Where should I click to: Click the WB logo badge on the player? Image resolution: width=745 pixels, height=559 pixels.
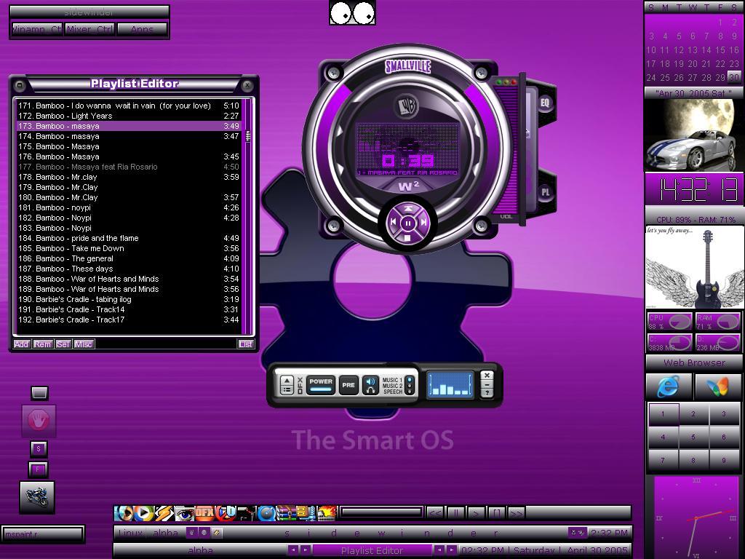coord(407,107)
